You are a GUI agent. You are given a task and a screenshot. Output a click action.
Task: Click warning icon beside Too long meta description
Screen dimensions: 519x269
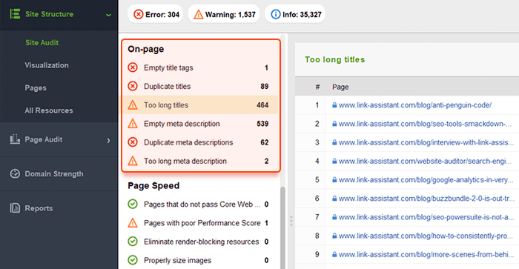click(x=133, y=161)
